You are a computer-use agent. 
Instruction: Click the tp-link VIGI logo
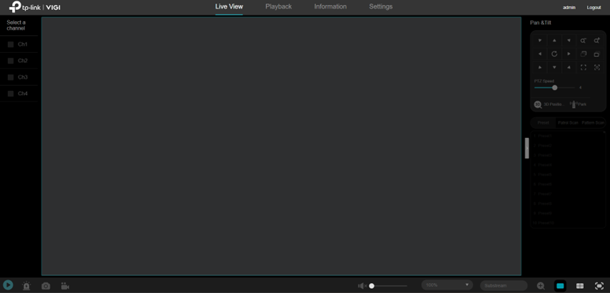click(x=35, y=6)
